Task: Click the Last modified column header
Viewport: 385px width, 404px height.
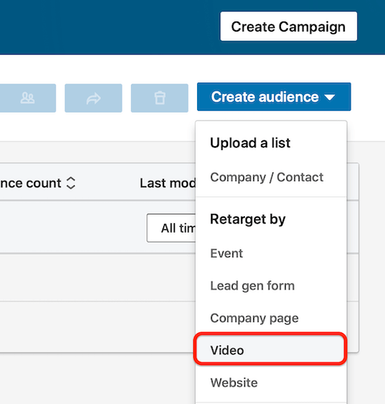Action: click(168, 183)
